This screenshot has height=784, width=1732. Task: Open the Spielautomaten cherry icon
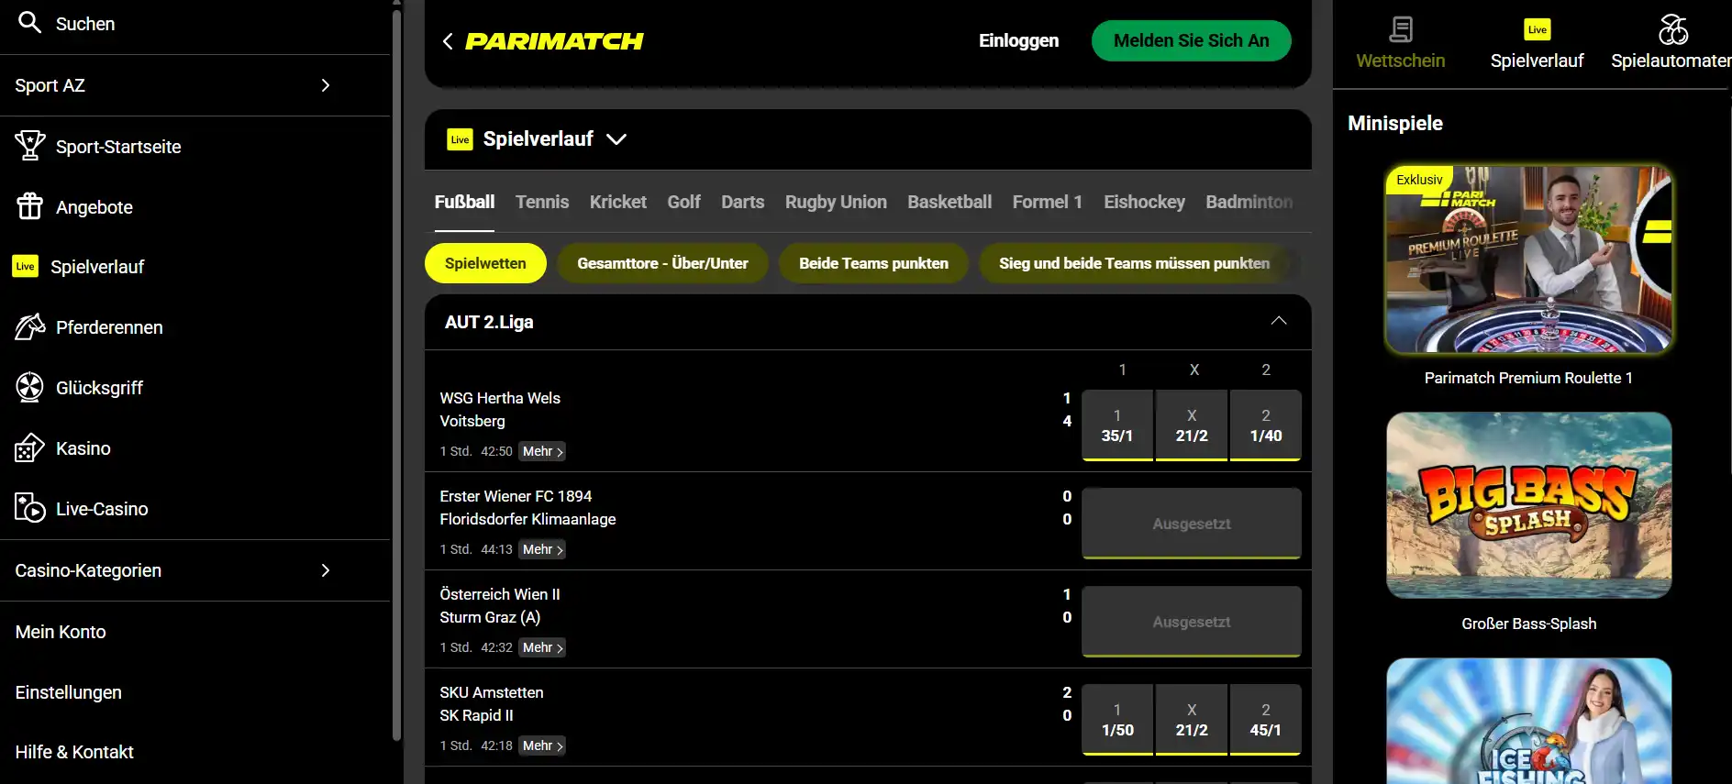pyautogui.click(x=1672, y=29)
